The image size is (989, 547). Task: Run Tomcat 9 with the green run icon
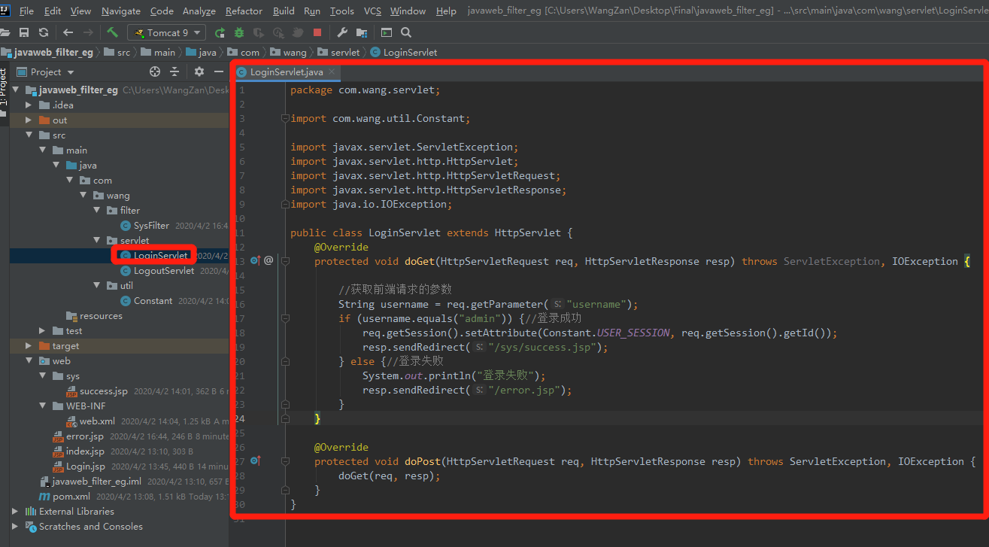click(x=220, y=32)
